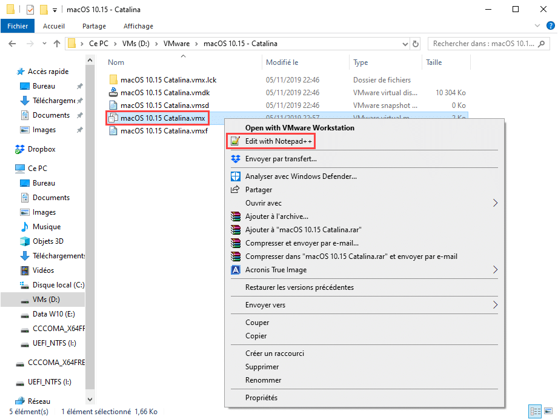The image size is (558, 419).
Task: Choose Créer un raccourci
Action: [274, 354]
